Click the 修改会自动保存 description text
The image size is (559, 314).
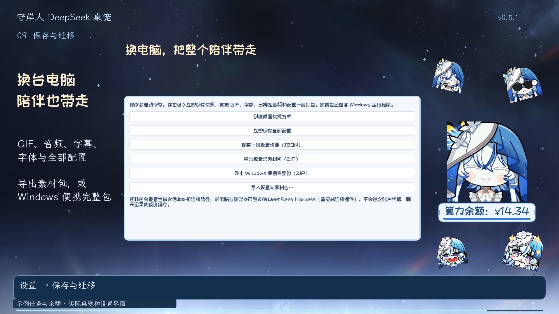tap(262, 105)
